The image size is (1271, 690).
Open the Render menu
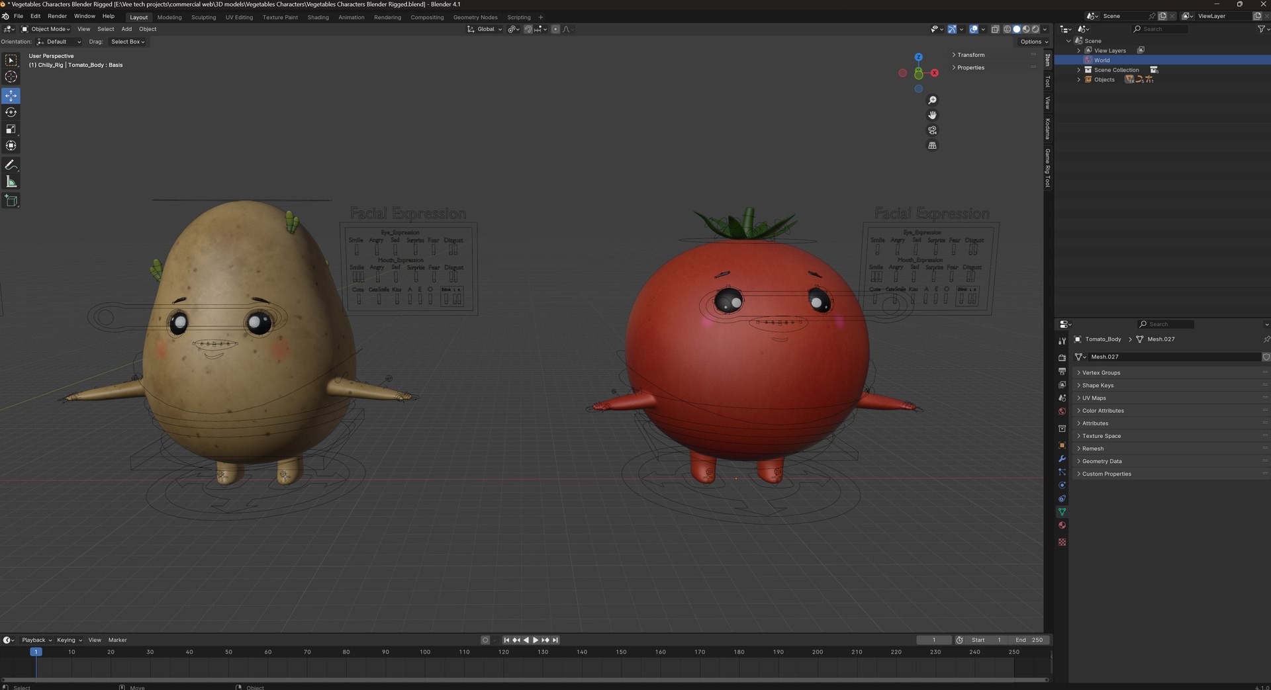point(57,17)
